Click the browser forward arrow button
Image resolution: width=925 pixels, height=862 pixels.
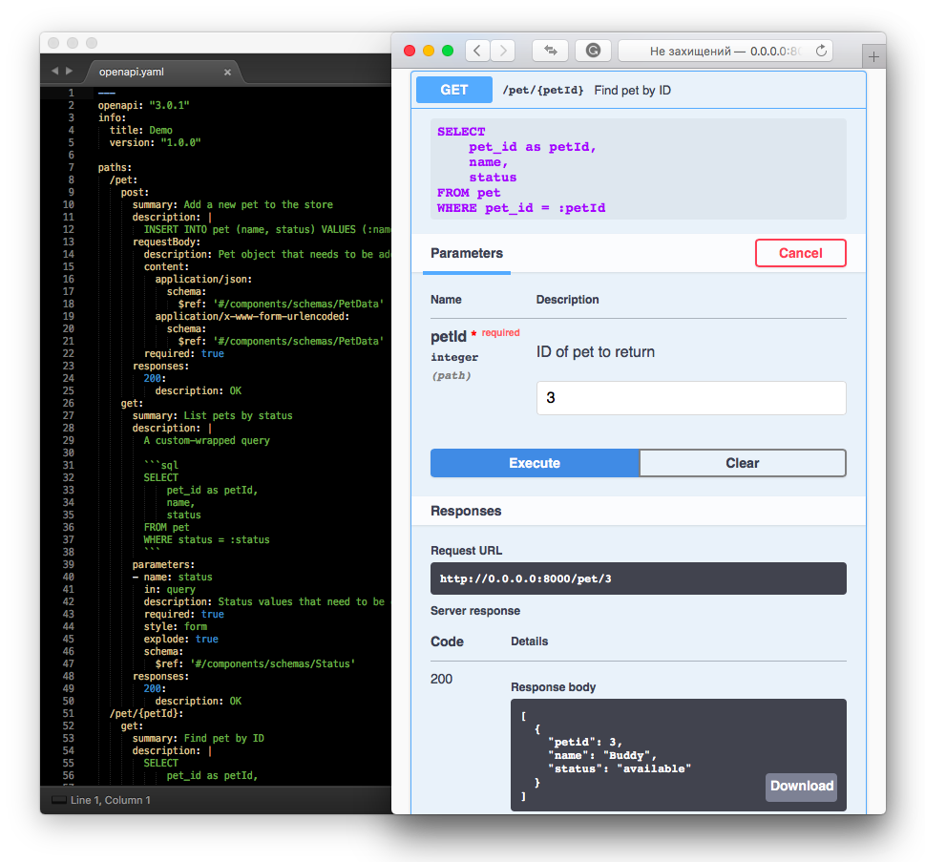coord(503,51)
